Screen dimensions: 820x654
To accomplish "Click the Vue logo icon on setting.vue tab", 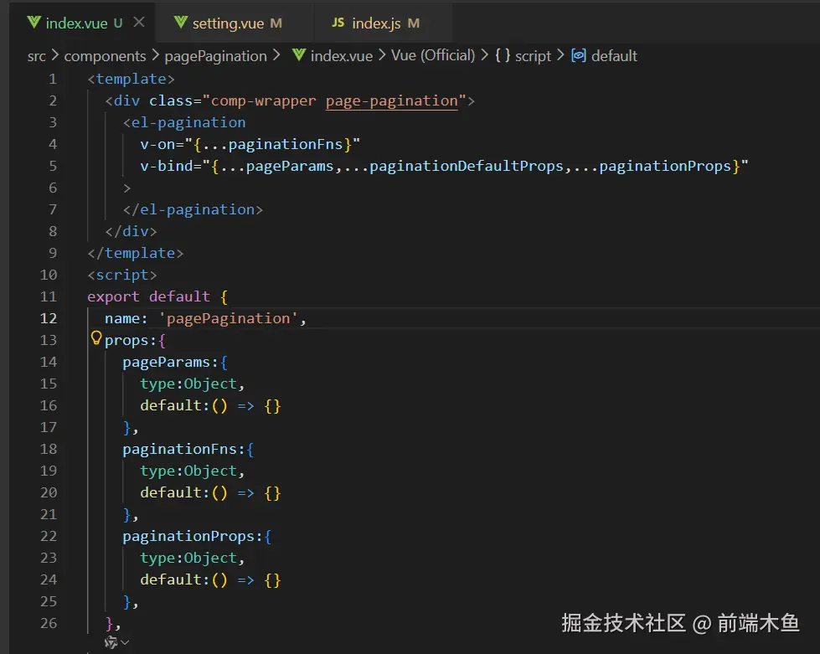I will click(181, 23).
